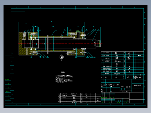Screen dimensions: 151x113
Task: Select the hydraulic cylinder sectional assembly view
Action: 60,44
